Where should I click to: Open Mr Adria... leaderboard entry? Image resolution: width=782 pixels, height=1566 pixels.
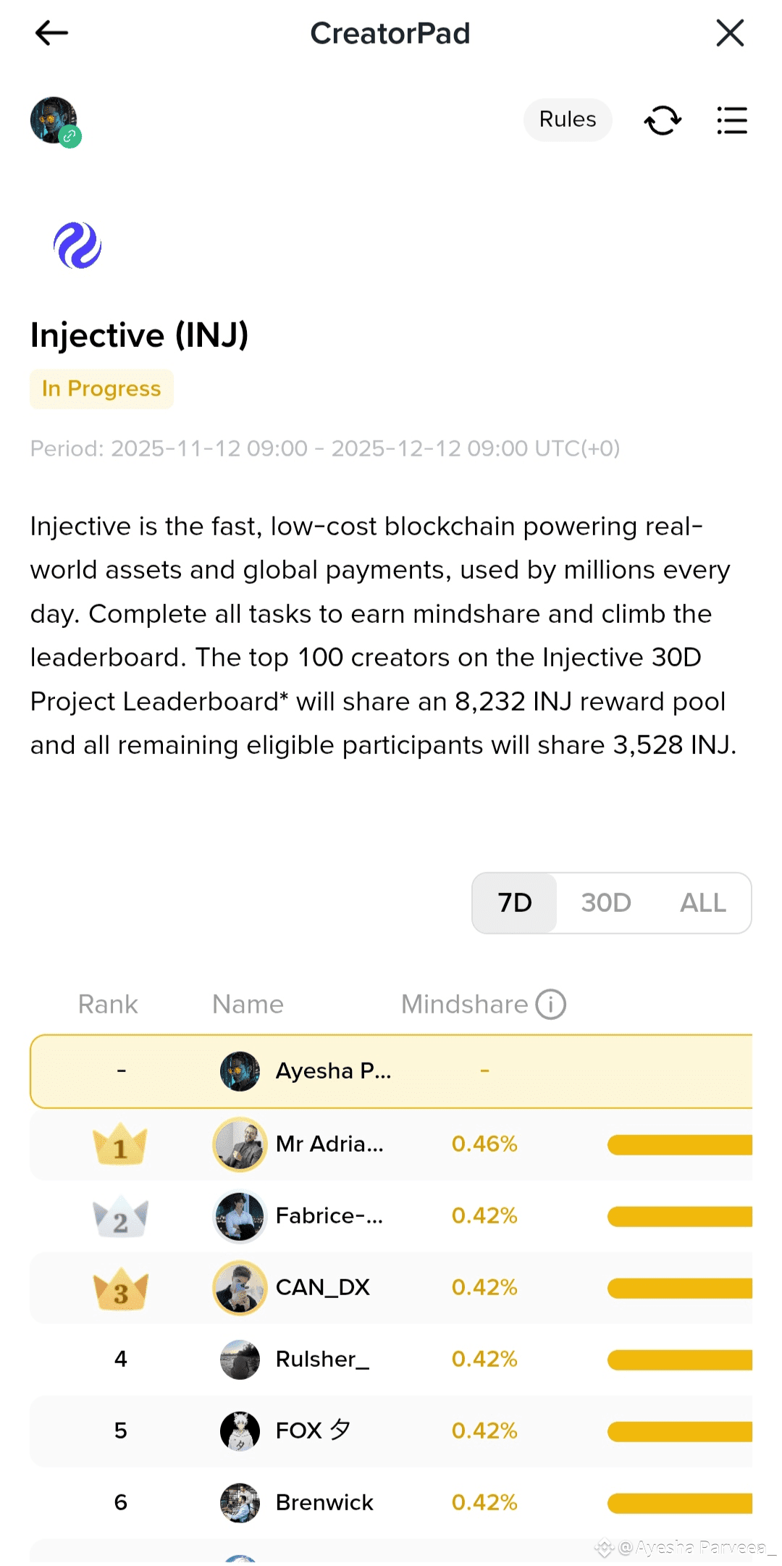click(329, 1144)
